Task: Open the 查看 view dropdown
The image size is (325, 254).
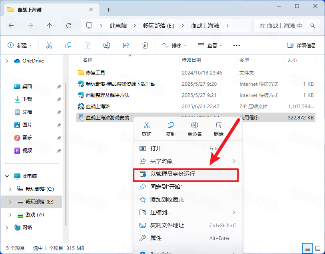Action: 210,45
